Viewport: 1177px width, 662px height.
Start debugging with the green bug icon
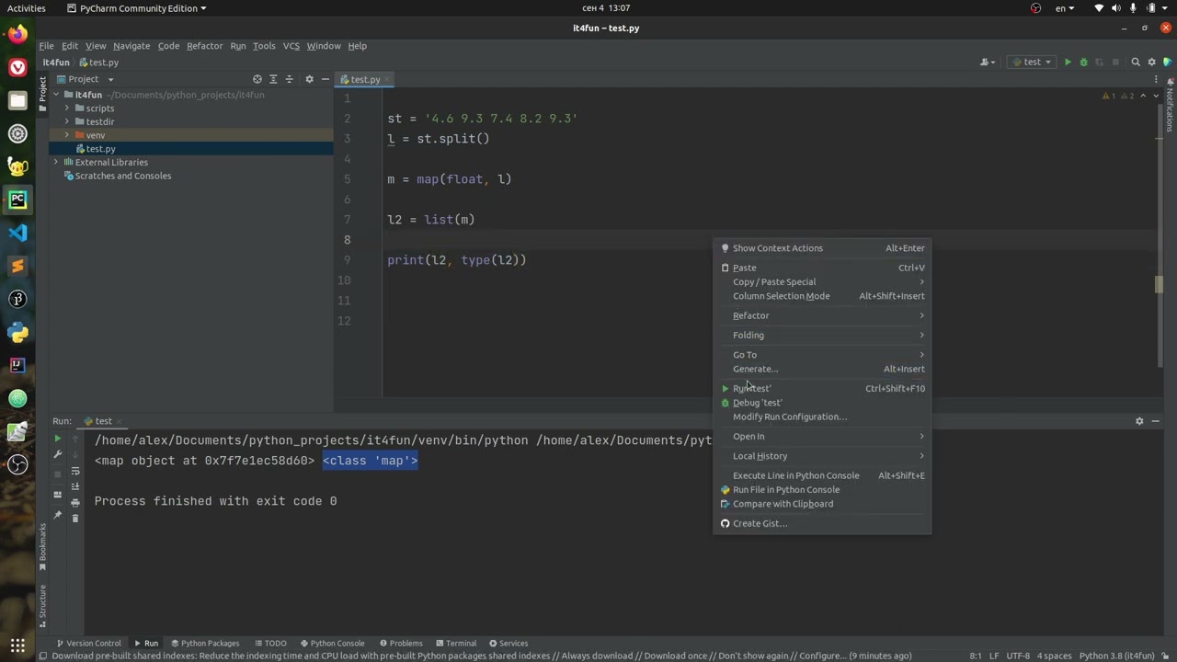(x=1083, y=63)
